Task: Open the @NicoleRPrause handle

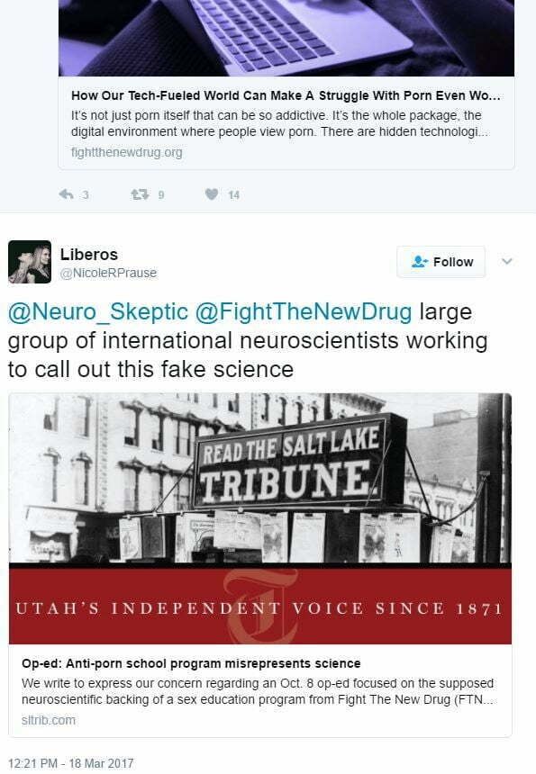Action: [108, 273]
